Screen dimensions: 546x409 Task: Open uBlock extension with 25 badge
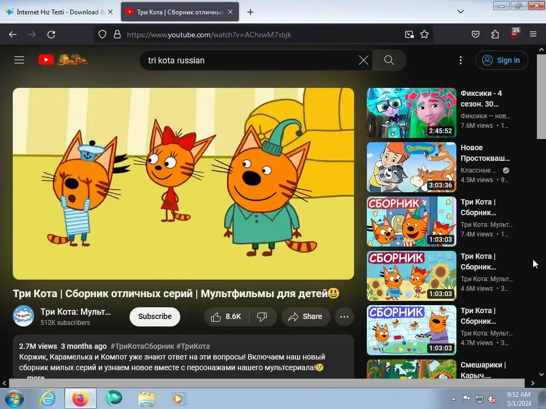[x=515, y=34]
